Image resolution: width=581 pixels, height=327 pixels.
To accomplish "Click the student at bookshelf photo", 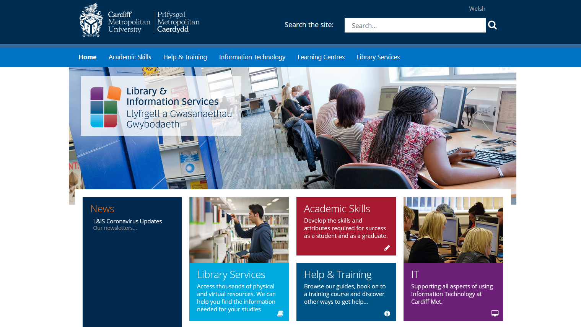I will pyautogui.click(x=239, y=230).
